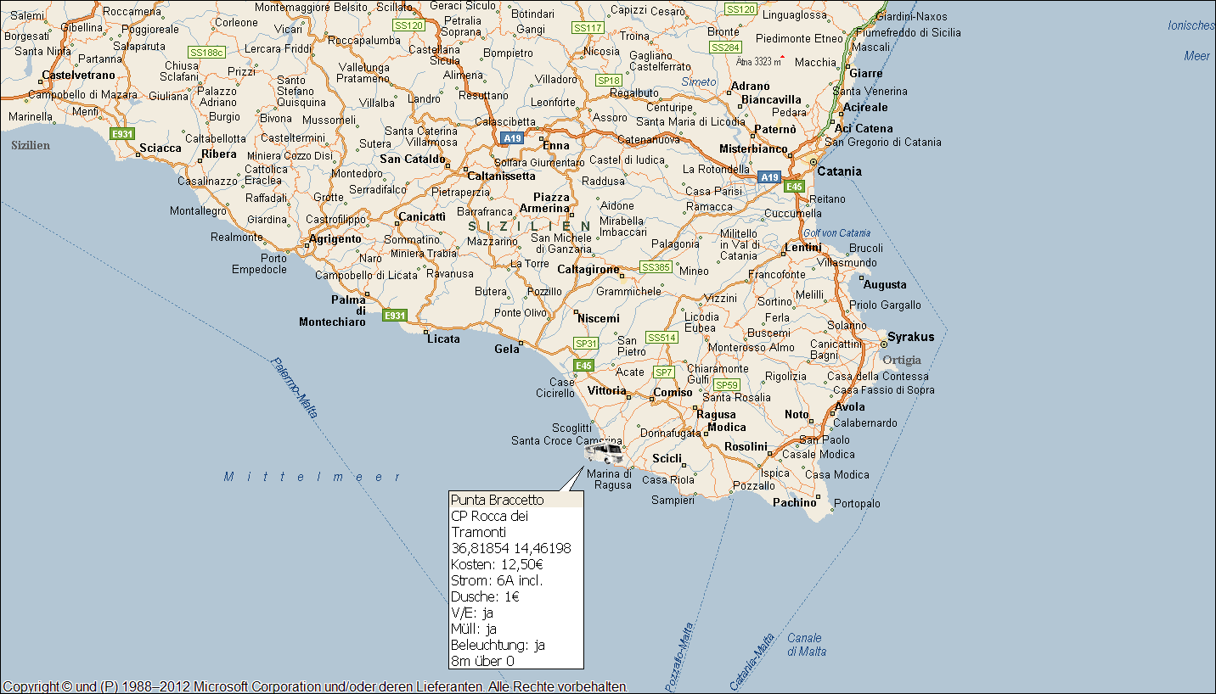Click the Acireale town label
The width and height of the screenshot is (1216, 694).
click(865, 107)
